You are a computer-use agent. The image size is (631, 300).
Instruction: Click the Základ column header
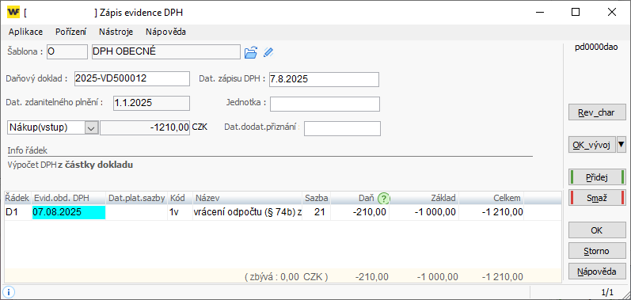(x=424, y=198)
